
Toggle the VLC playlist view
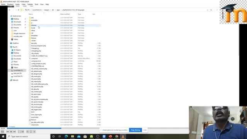point(27,132)
